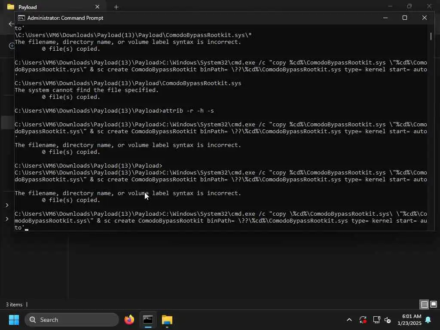Viewport: 440px width, 330px height.
Task: Open the notification bell icon
Action: 428,320
